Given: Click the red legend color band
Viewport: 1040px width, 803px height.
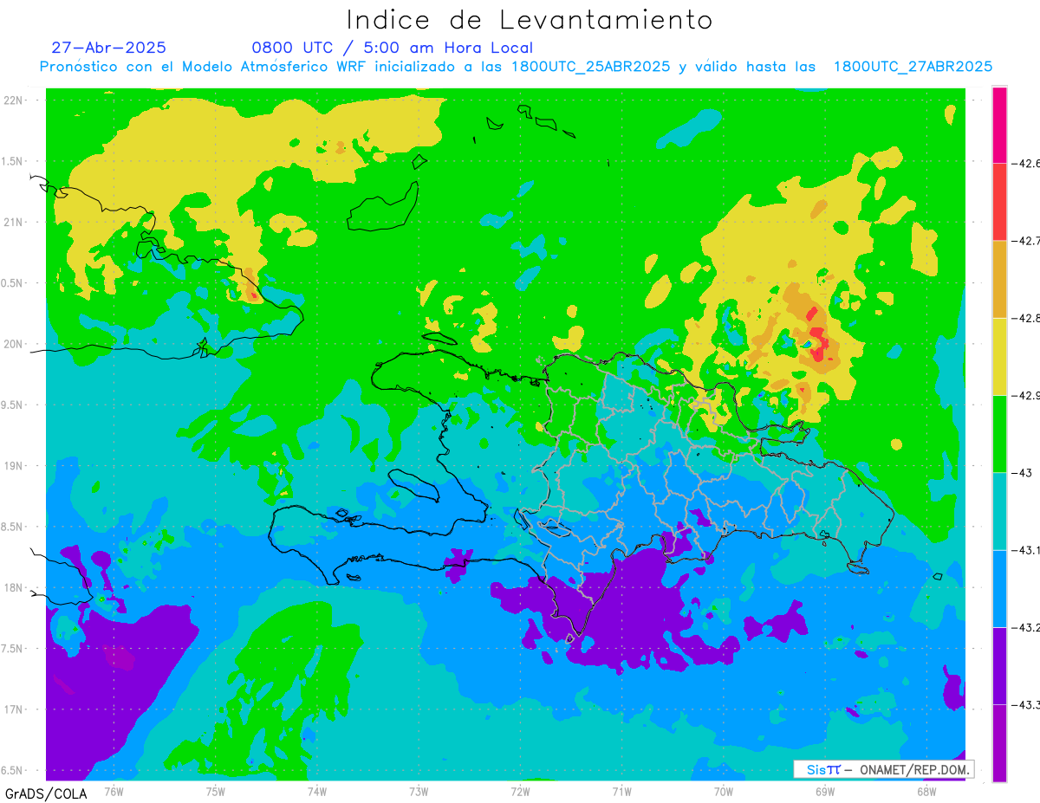Looking at the screenshot, I should 999,202.
